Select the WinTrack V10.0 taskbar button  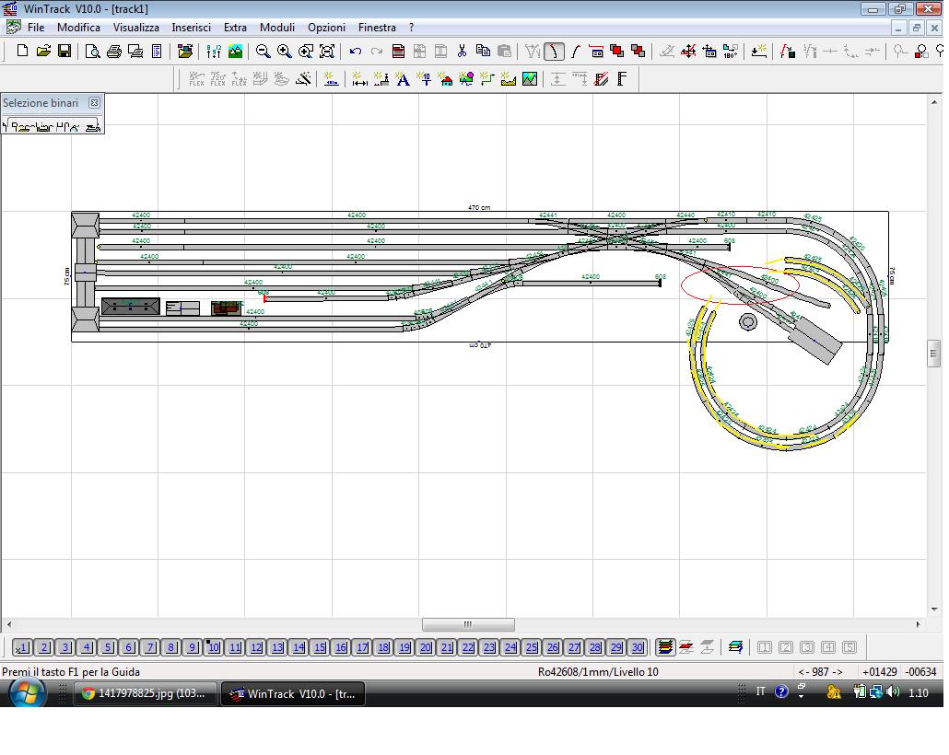click(x=294, y=693)
